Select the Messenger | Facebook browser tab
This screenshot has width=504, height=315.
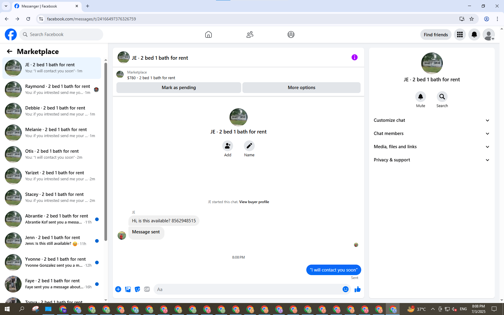46,6
